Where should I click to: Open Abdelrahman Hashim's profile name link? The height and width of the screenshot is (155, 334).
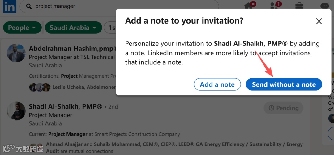click(72, 49)
